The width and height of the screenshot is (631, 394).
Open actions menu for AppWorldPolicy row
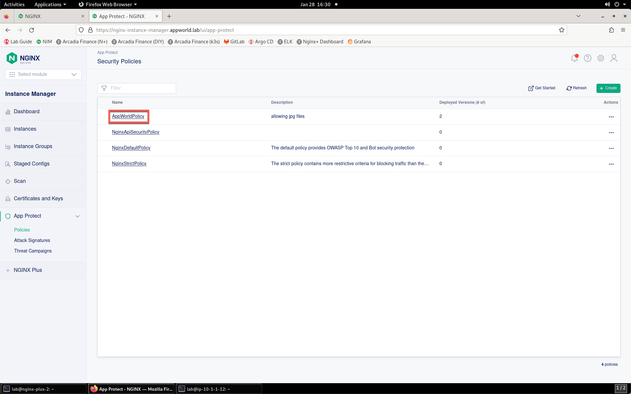611,117
